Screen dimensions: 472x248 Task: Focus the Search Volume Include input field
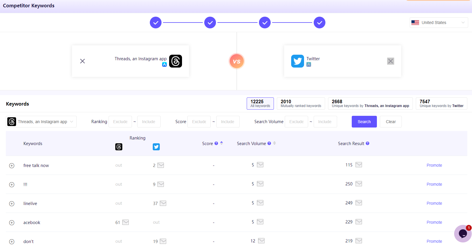325,122
